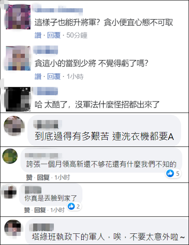Image resolution: width=189 pixels, height=245 pixels.
Task: Click the 1小时 timestamp under 你真是丟臉到家了
Action: coord(58,210)
